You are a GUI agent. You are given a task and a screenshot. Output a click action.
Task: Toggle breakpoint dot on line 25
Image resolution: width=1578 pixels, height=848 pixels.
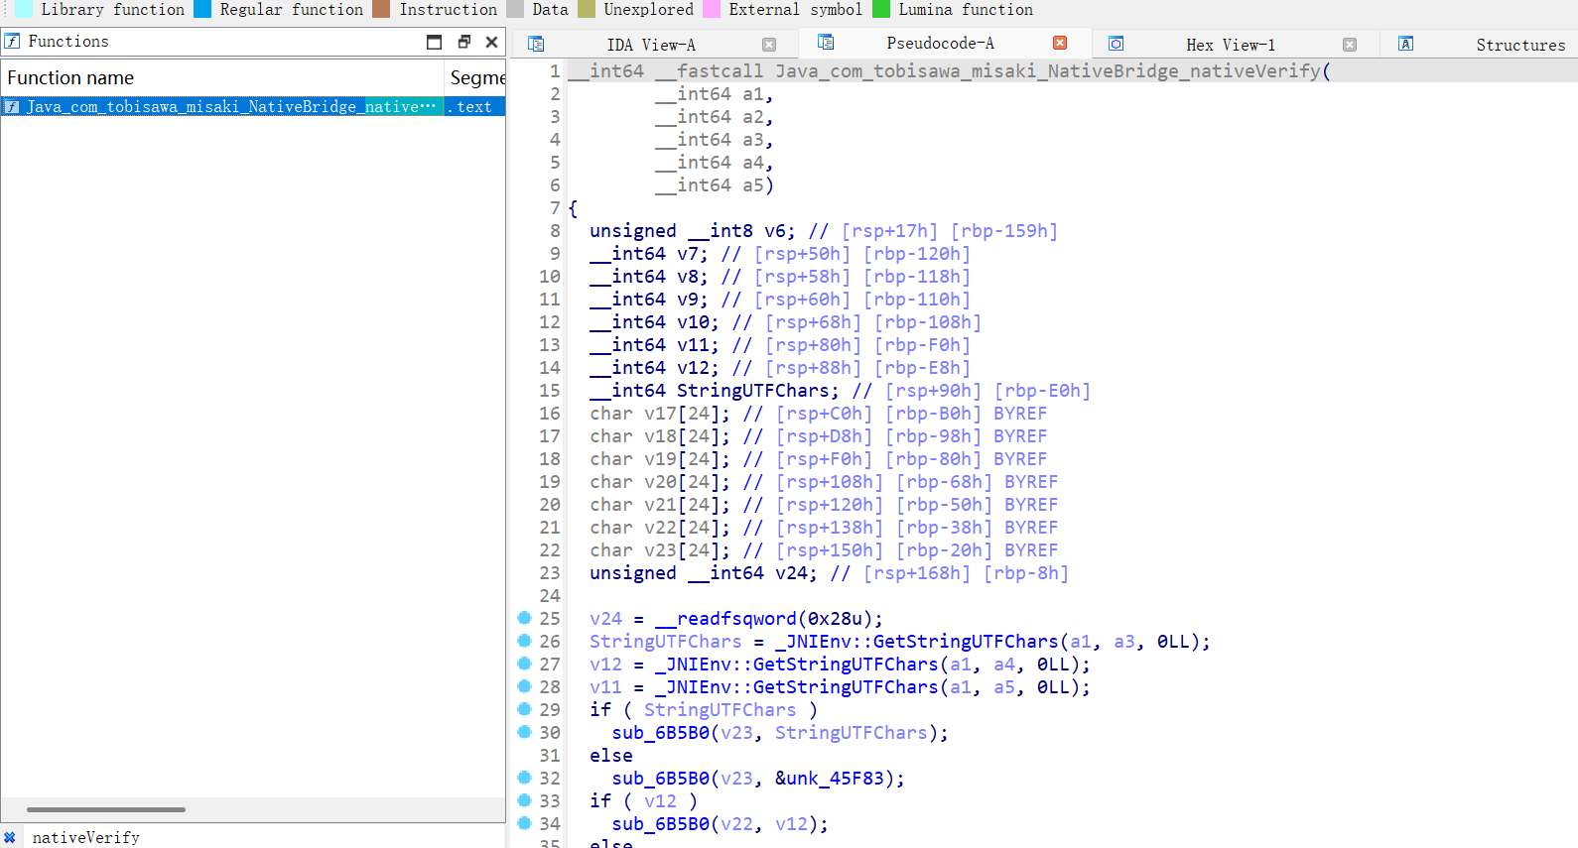[524, 618]
